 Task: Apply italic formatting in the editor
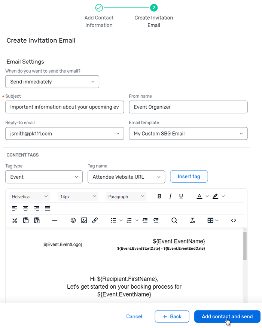pyautogui.click(x=170, y=196)
